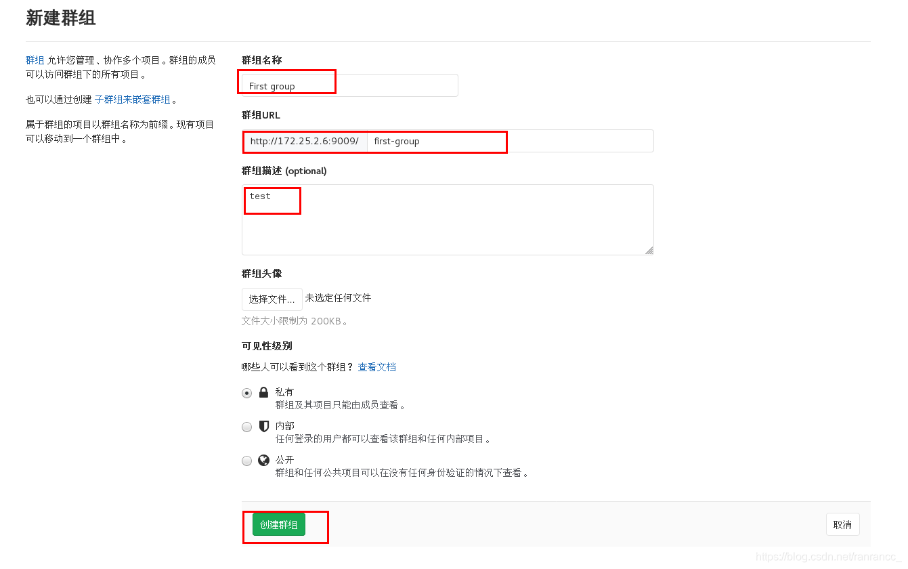The height and width of the screenshot is (569, 908).
Task: Click the 群组及其项目只能由成员查看。 description
Action: click(341, 405)
